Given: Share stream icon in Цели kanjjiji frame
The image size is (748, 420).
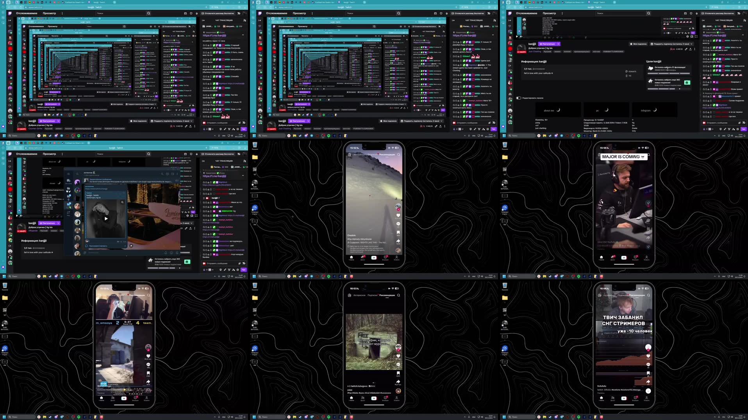Looking at the screenshot, I should [690, 49].
